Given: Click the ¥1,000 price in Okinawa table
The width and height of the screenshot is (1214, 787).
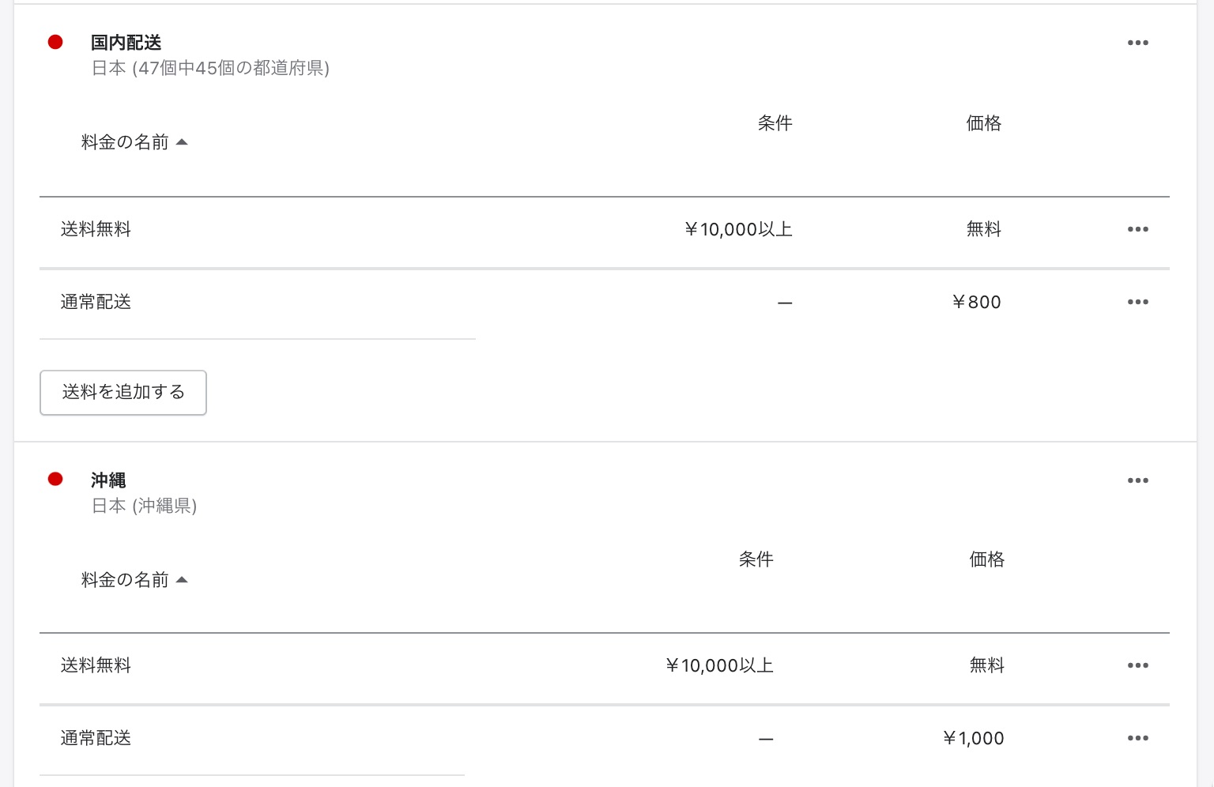Looking at the screenshot, I should (974, 738).
